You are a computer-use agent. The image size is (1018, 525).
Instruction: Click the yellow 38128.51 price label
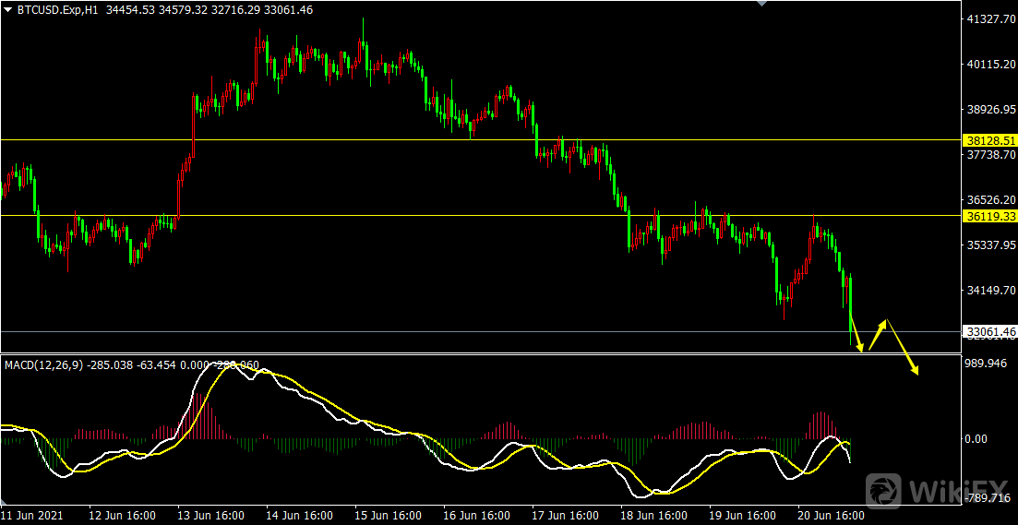[x=989, y=140]
